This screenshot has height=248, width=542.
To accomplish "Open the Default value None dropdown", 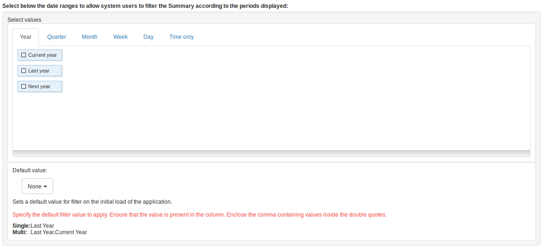I will tap(37, 186).
